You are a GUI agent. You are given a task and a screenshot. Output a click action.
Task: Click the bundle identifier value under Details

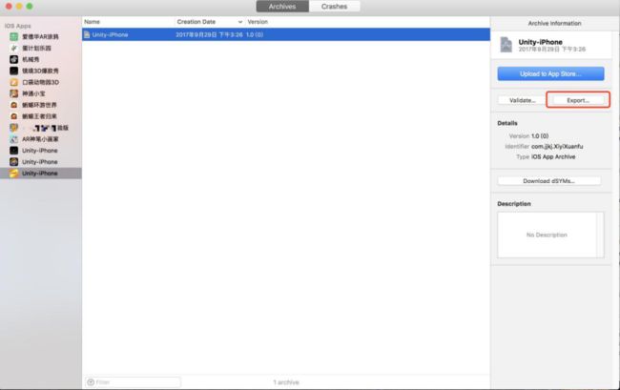coord(557,146)
